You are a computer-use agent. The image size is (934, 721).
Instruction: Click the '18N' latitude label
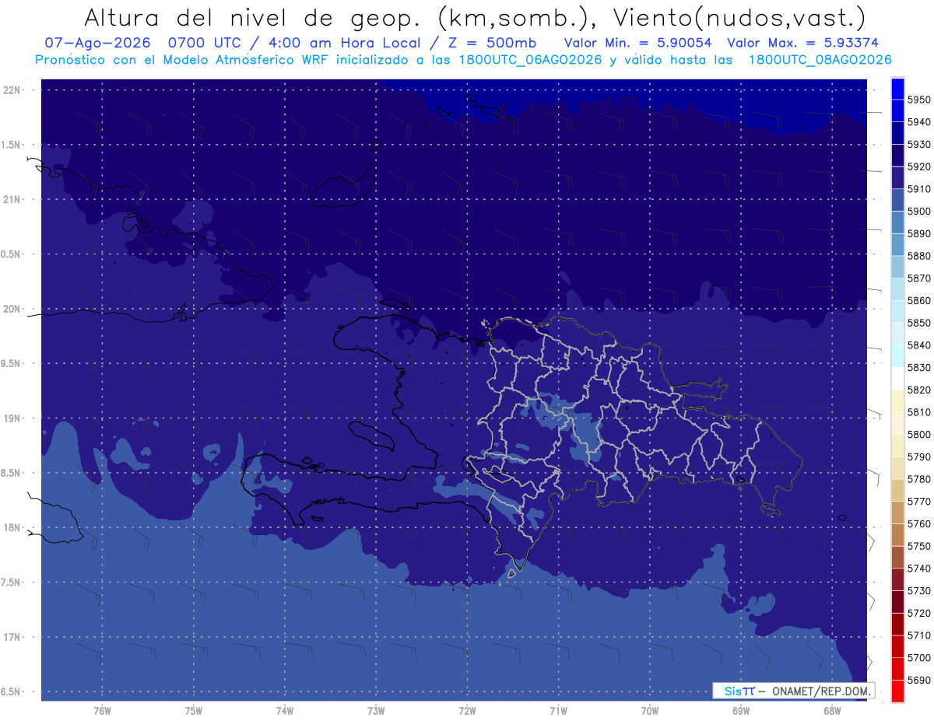(x=12, y=527)
